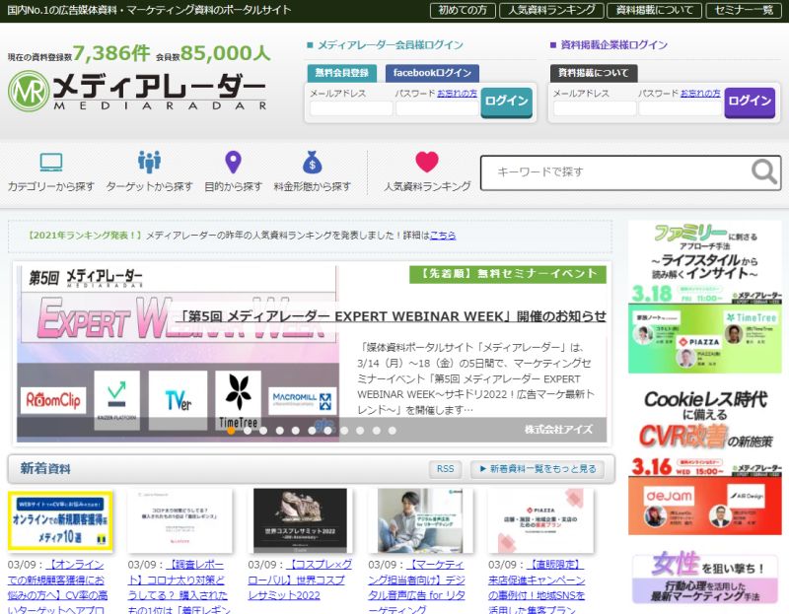Click the teal member ログイン button
789x614 pixels.
[506, 102]
